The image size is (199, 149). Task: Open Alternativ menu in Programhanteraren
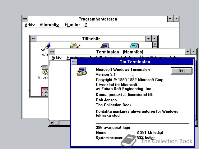tap(49, 25)
